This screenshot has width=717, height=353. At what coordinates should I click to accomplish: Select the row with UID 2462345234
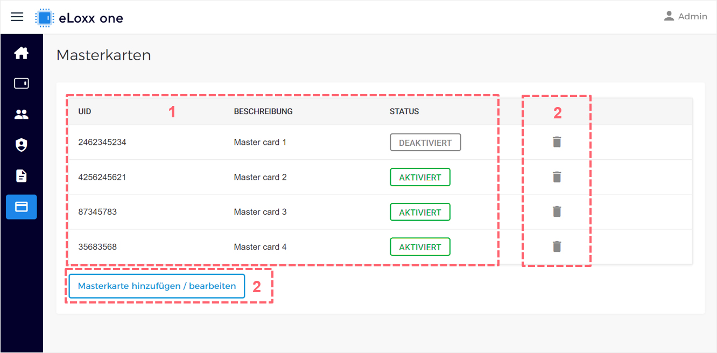click(380, 142)
